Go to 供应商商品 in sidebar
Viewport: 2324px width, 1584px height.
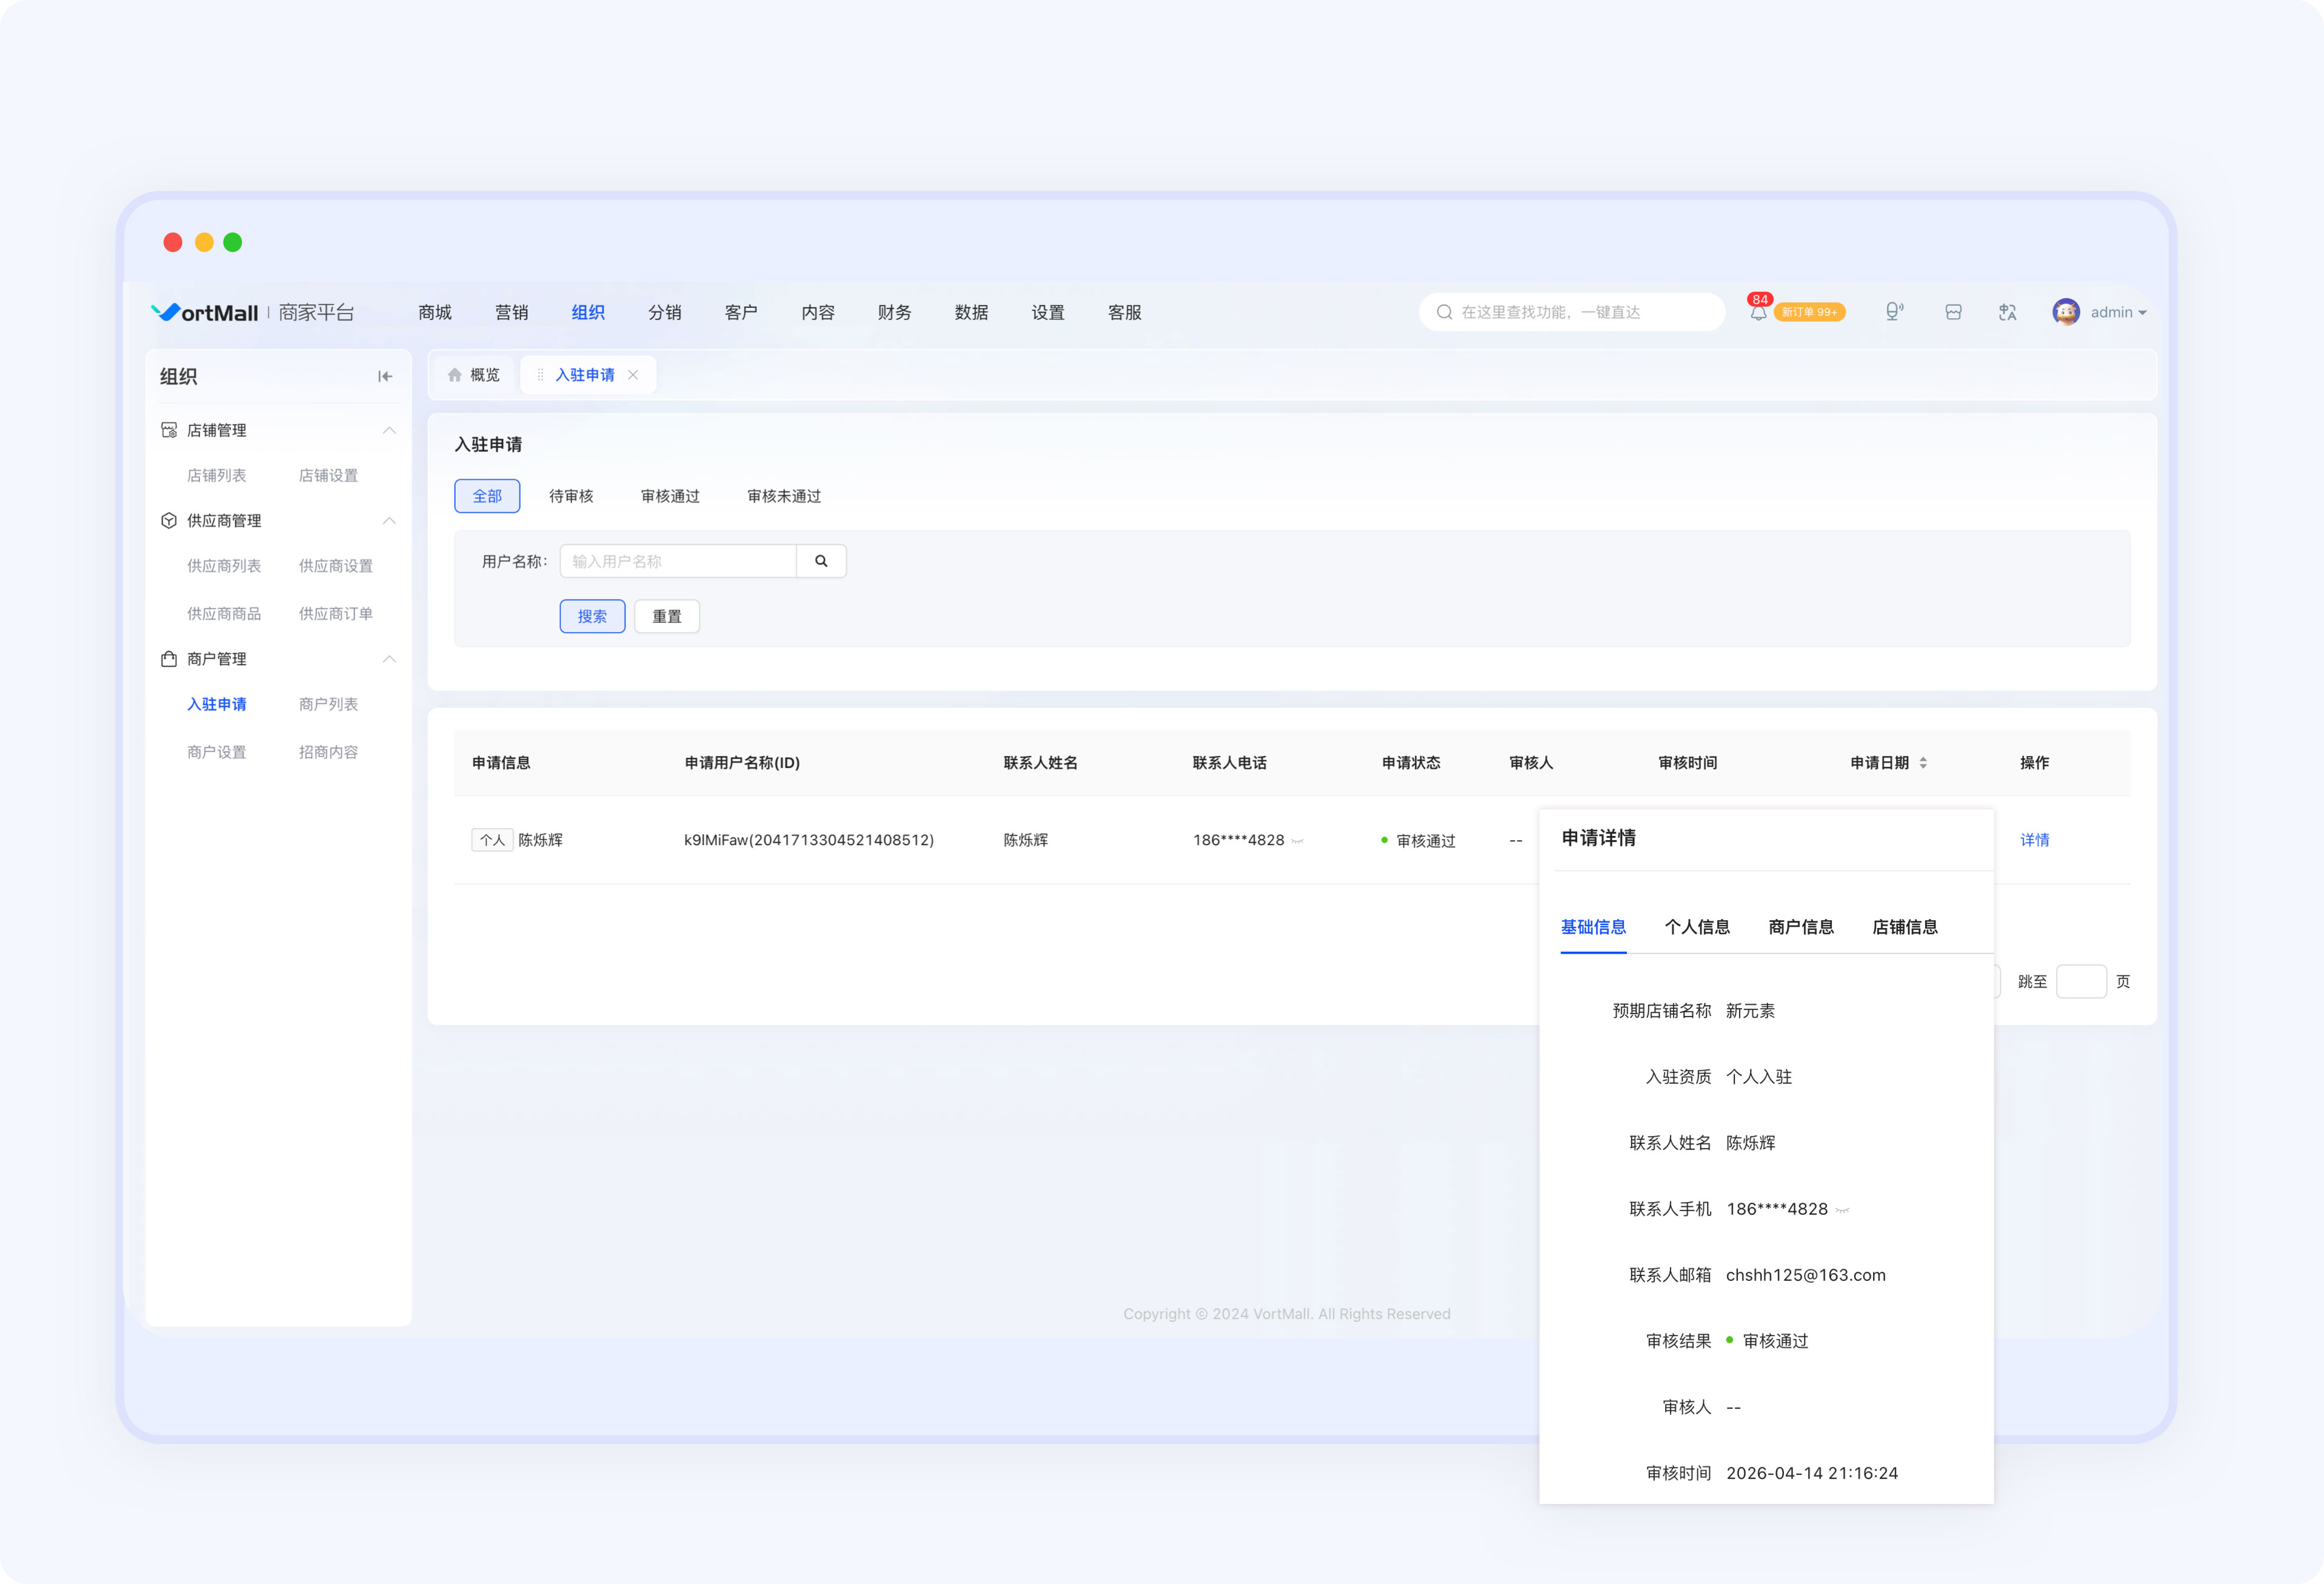pyautogui.click(x=224, y=614)
